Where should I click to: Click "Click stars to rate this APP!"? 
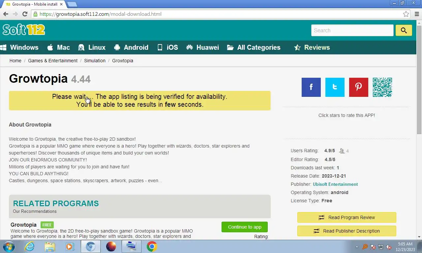pyautogui.click(x=347, y=115)
